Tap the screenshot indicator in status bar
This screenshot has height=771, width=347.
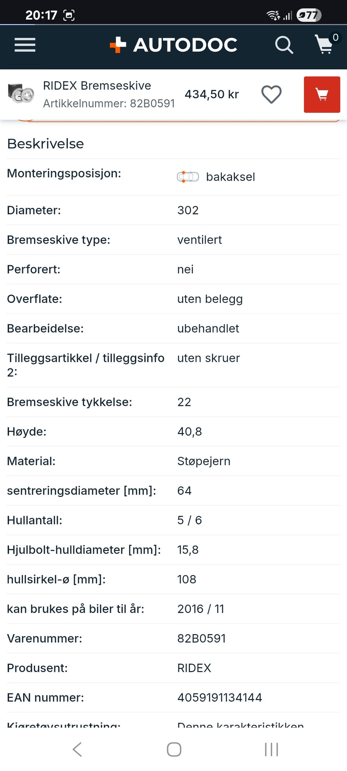pyautogui.click(x=69, y=15)
